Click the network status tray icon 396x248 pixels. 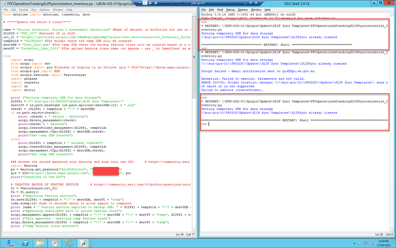[366, 244]
